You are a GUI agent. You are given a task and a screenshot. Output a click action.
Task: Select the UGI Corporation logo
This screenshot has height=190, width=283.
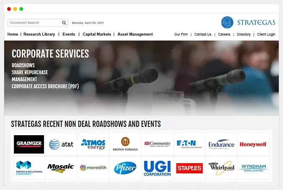157,168
